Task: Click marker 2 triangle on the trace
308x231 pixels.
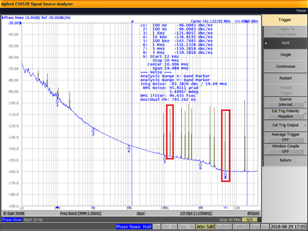Action: 57,101
